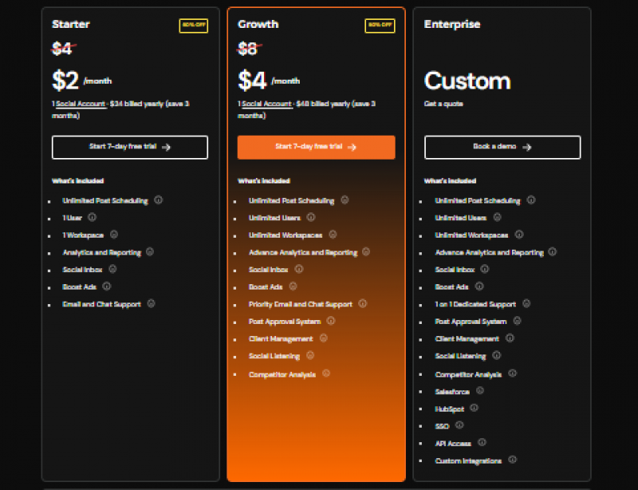
Task: Open the Social Inbox info icon in Growth plan
Action: click(x=299, y=269)
